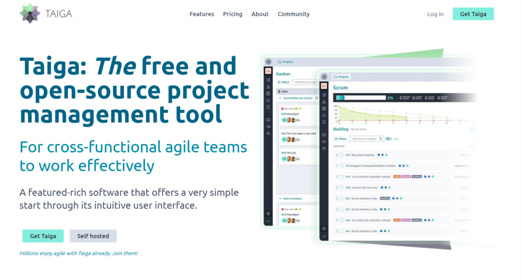Click the Self hosted button
The height and width of the screenshot is (279, 521).
coord(93,236)
